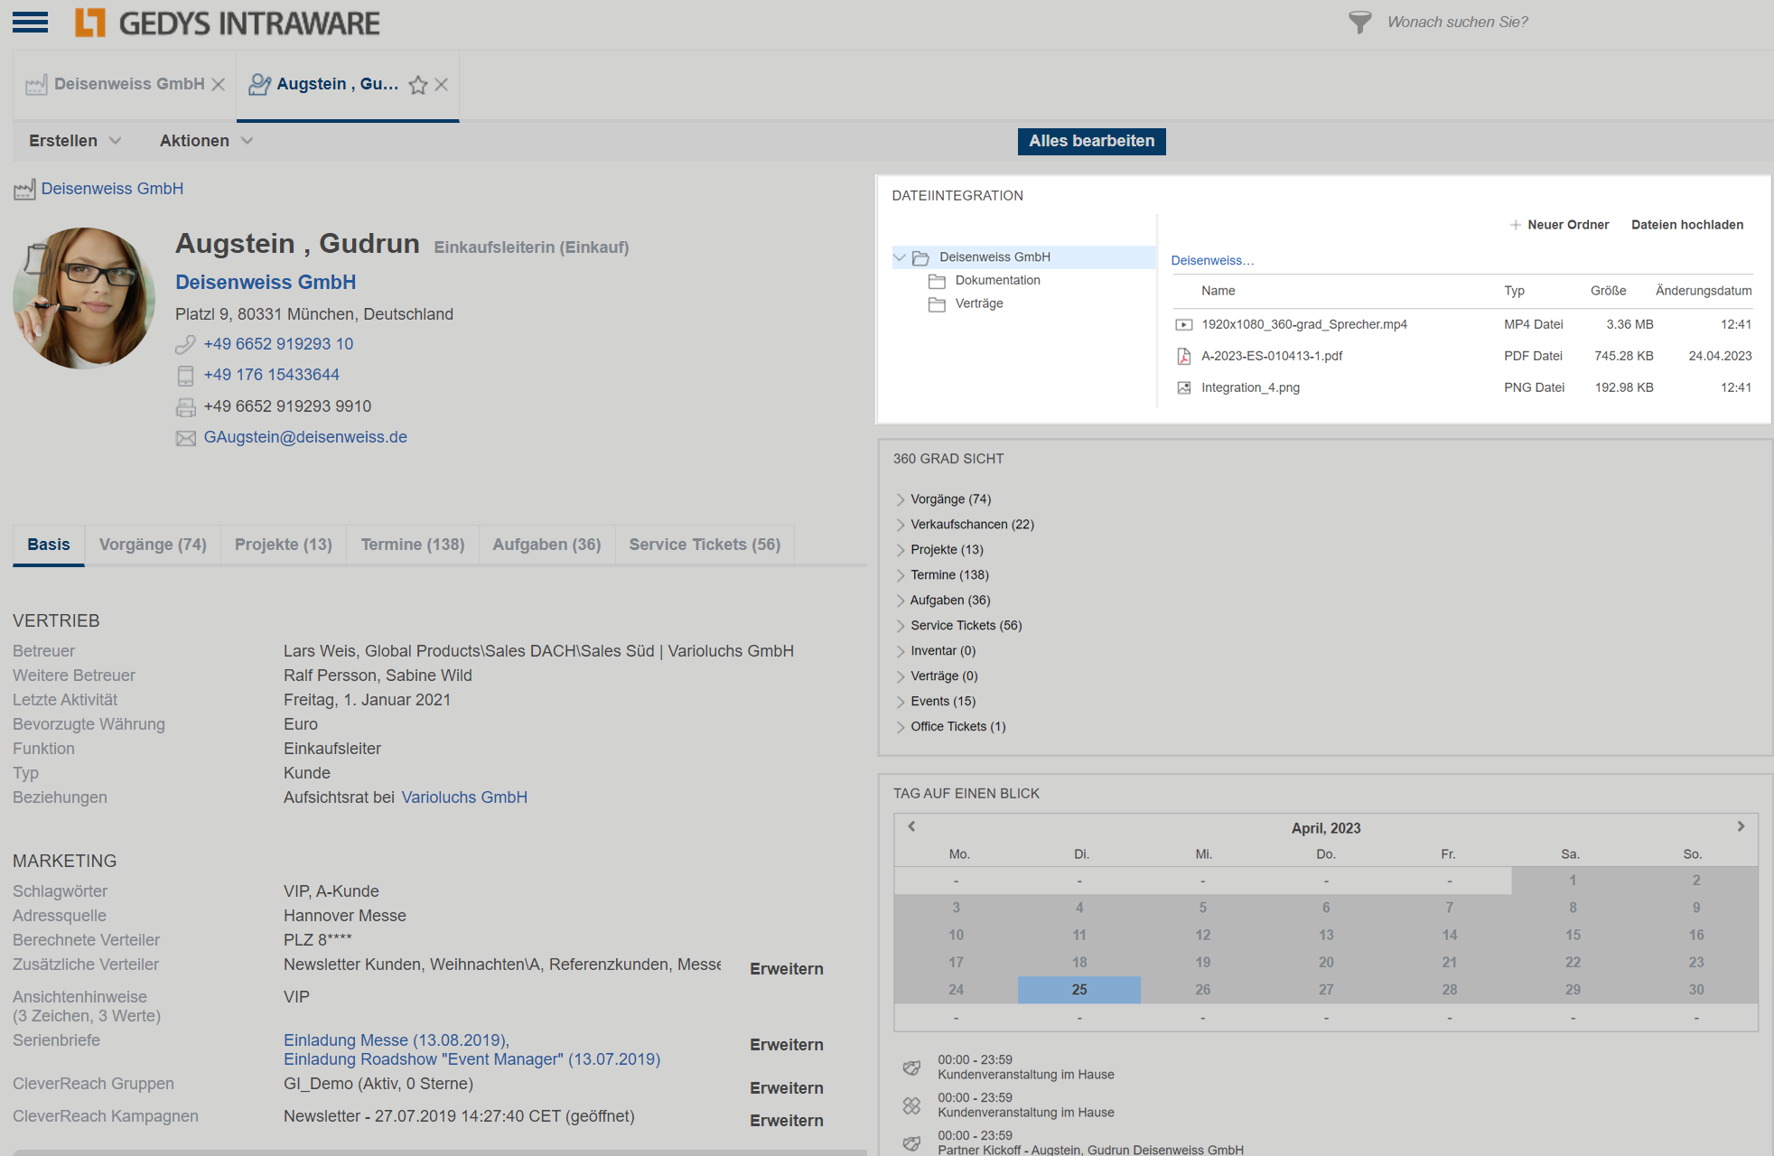Click the PDF icon for A-2023-ES-010413-1.pdf
This screenshot has width=1774, height=1156.
point(1184,357)
